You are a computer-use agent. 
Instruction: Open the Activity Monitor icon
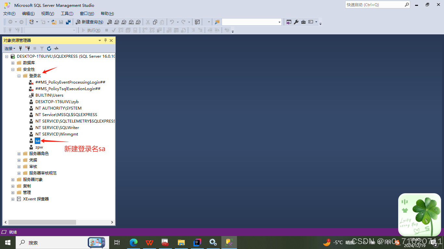[197, 22]
